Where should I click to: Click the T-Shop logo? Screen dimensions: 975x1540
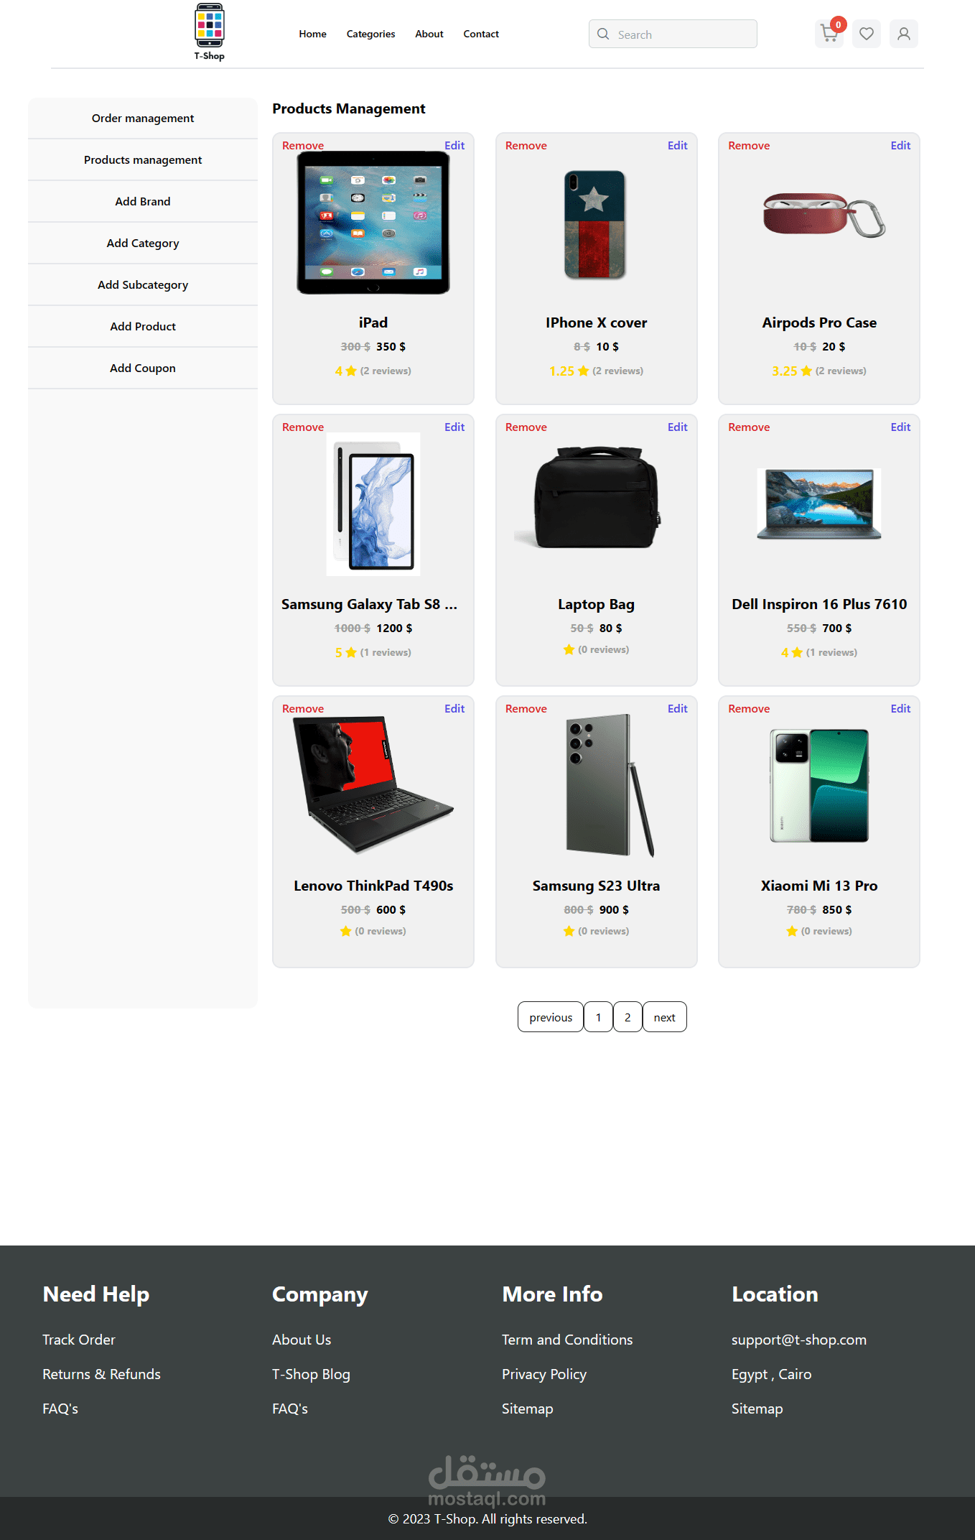[210, 32]
